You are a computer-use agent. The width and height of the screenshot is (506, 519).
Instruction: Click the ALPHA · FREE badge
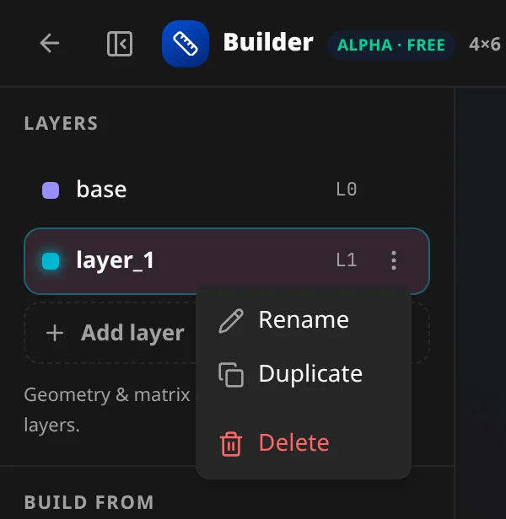click(390, 45)
